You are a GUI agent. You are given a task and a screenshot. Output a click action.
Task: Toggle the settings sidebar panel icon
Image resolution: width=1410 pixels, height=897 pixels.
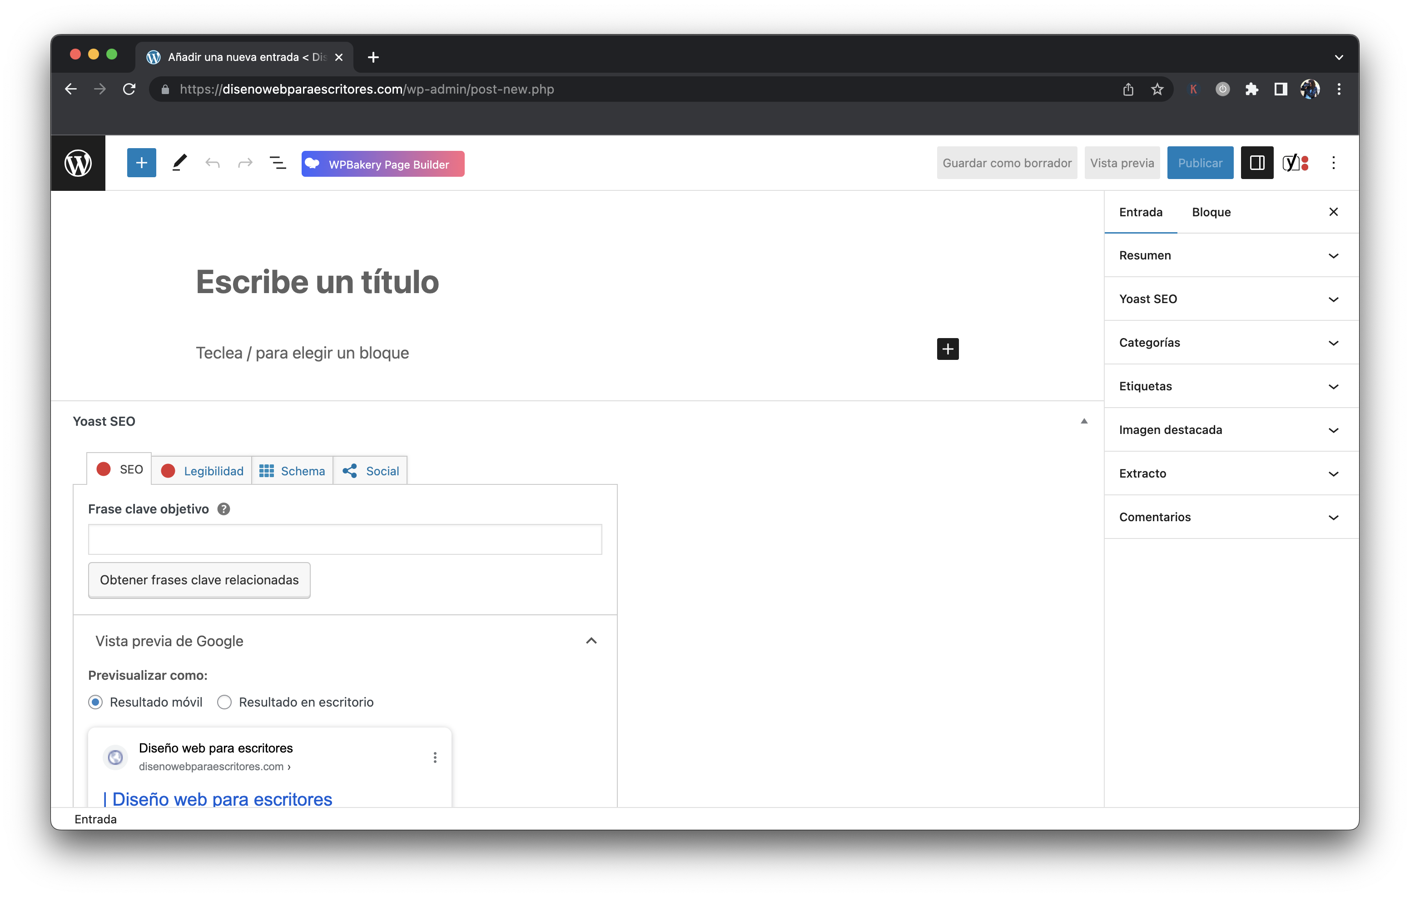pyautogui.click(x=1256, y=163)
